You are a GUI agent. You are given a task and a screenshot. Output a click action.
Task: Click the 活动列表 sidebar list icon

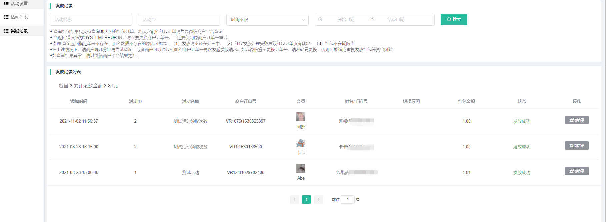(x=6, y=17)
